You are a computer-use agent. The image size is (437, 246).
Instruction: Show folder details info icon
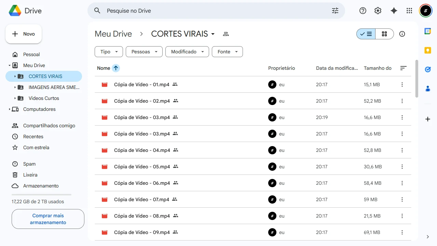402,34
